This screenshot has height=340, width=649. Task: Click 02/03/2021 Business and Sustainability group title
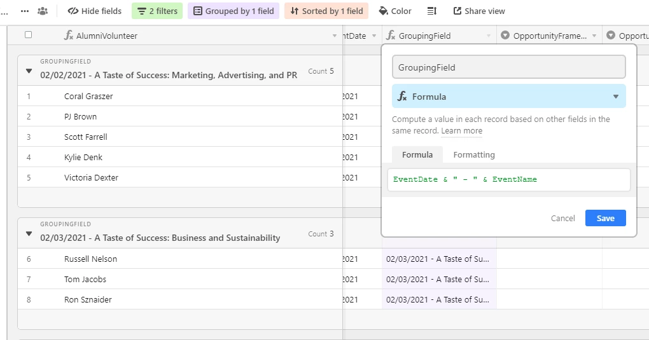click(x=160, y=238)
